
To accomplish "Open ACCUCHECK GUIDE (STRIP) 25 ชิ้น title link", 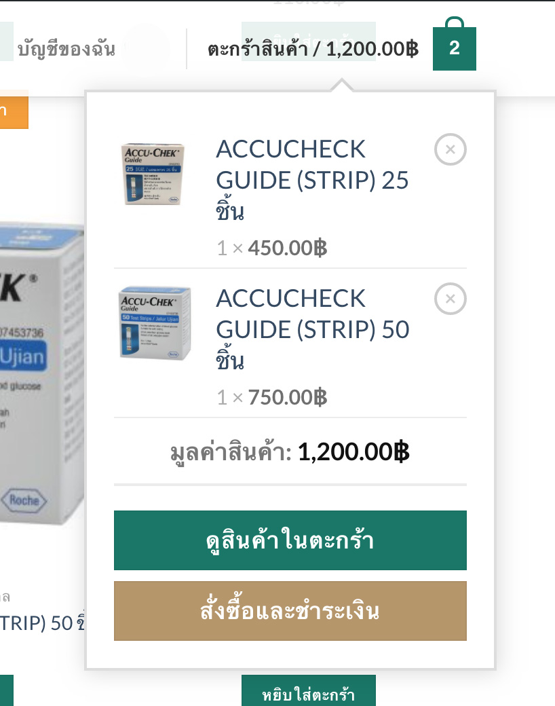I will pyautogui.click(x=312, y=180).
